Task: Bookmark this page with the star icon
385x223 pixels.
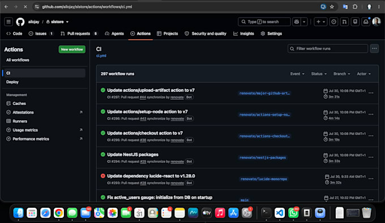Action: pos(332,7)
